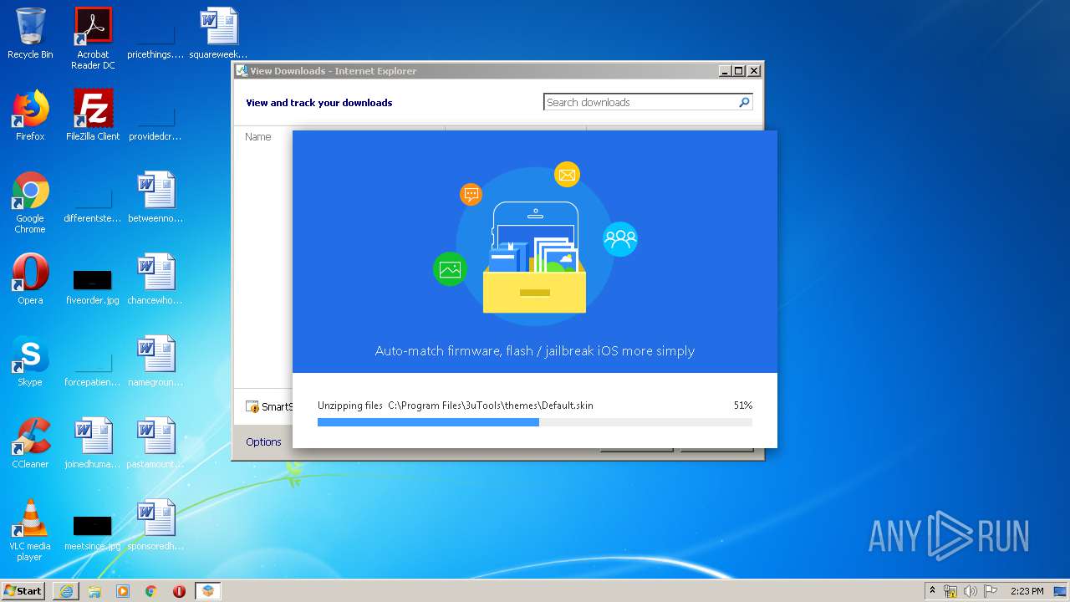Launch Acrobat Reader DC shortcut
The image size is (1070, 602).
pyautogui.click(x=93, y=38)
